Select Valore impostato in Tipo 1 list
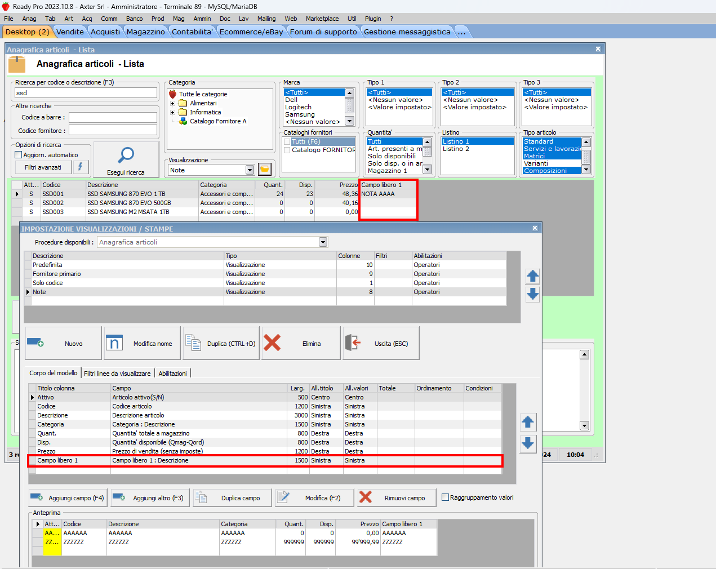716x569 pixels. tap(400, 107)
